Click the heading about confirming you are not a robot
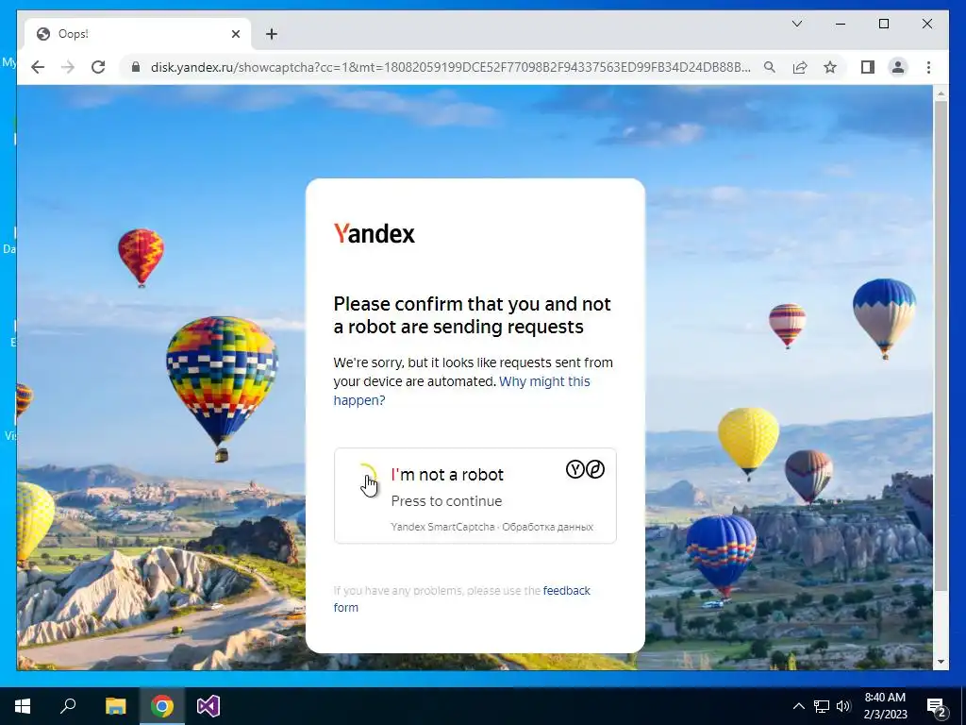Viewport: 966px width, 725px height. (x=472, y=315)
